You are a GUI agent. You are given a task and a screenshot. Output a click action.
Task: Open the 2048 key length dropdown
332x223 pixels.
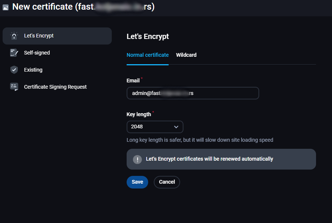pyautogui.click(x=155, y=127)
